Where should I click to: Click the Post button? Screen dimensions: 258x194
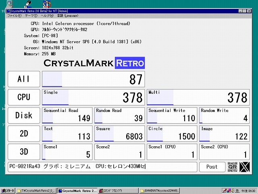[212, 167]
